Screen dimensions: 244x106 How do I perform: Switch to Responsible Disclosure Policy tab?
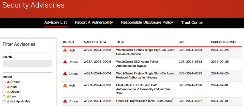[147, 22]
